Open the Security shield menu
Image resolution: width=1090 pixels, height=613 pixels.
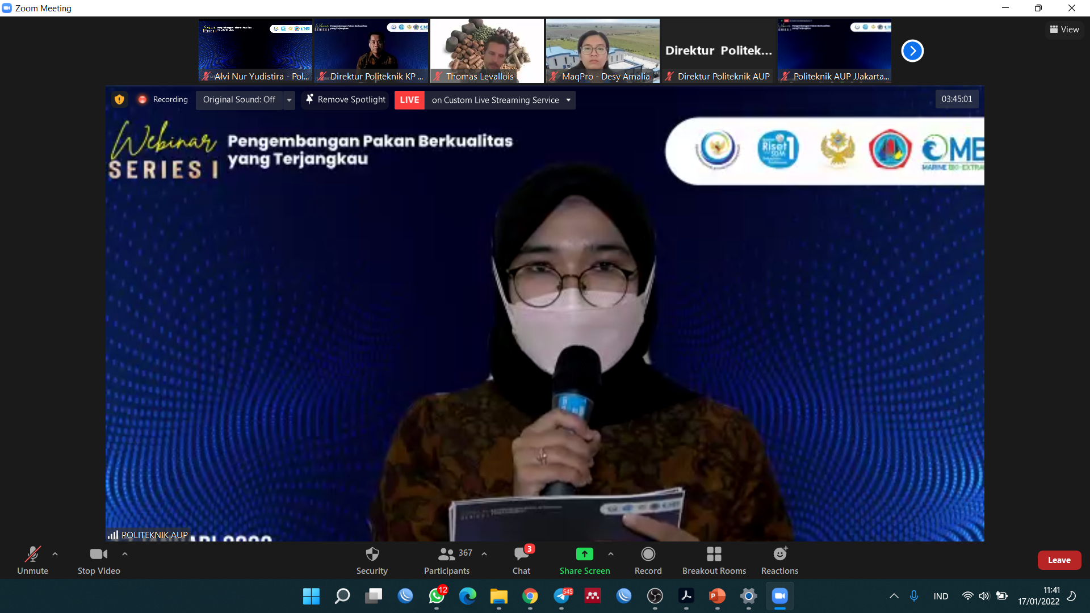click(x=372, y=560)
